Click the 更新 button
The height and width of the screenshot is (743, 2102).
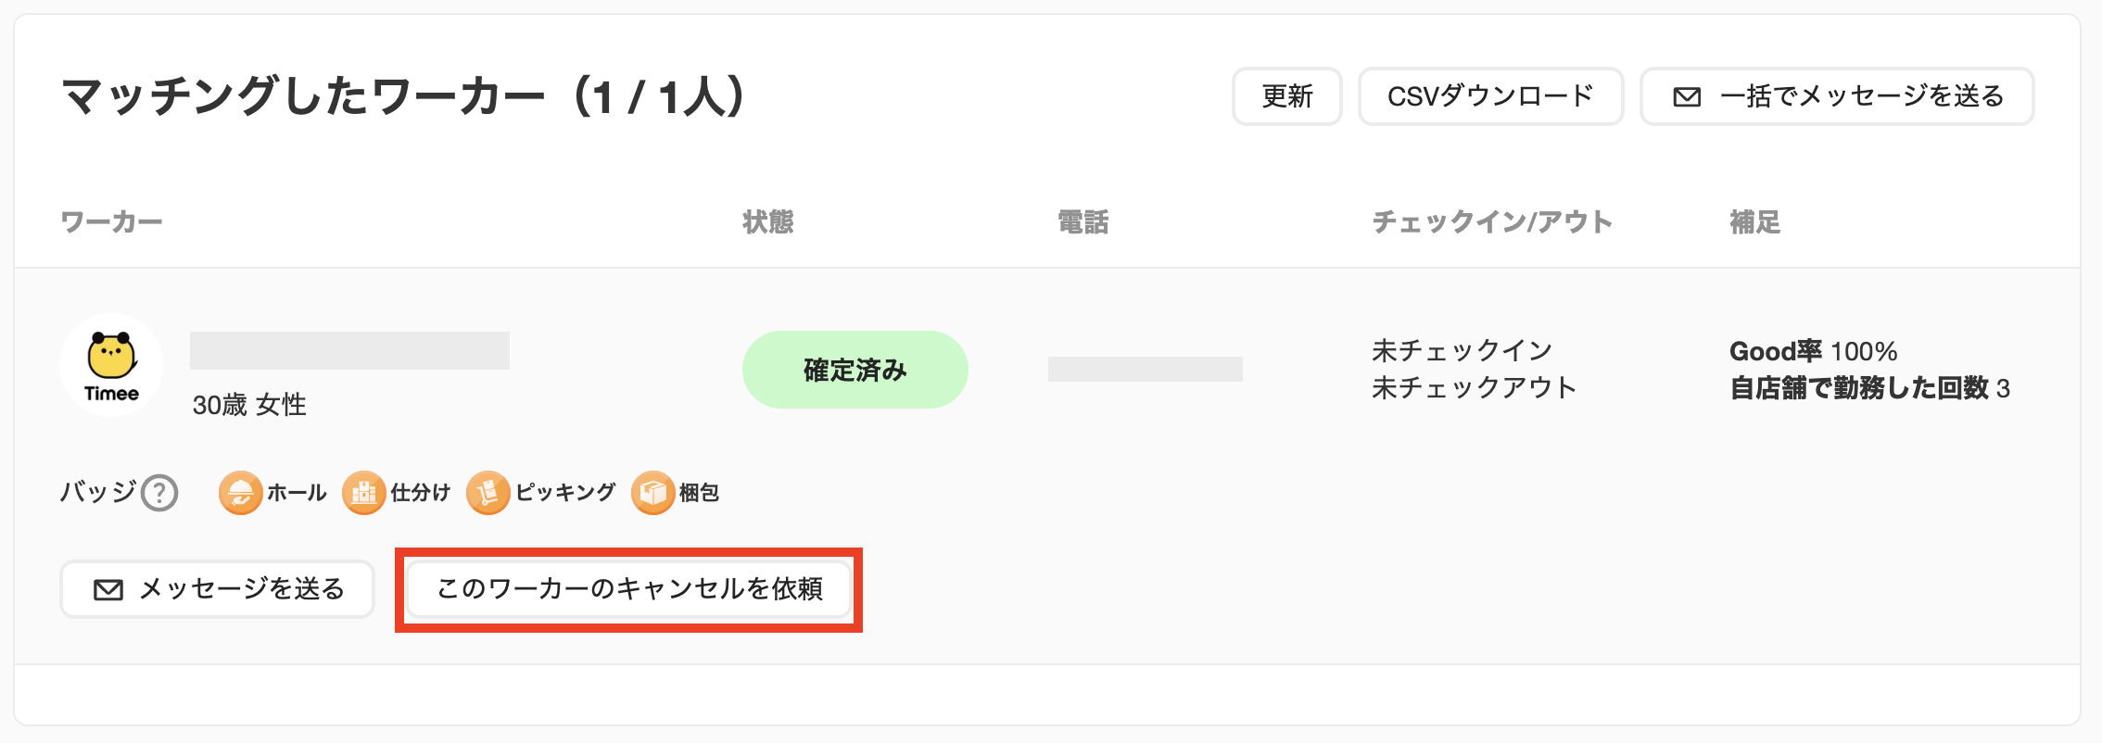(x=1286, y=96)
